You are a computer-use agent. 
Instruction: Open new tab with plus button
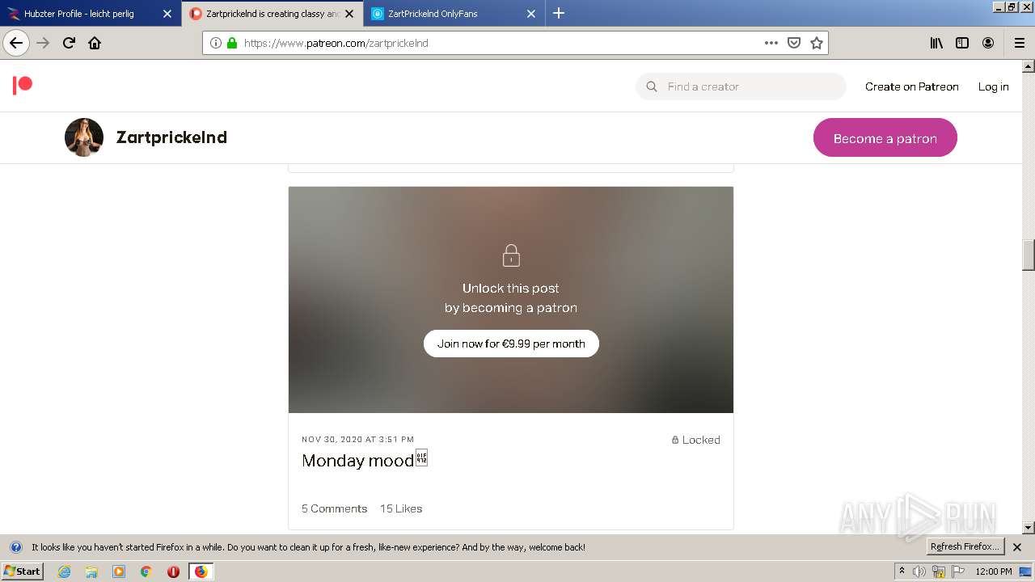(559, 13)
